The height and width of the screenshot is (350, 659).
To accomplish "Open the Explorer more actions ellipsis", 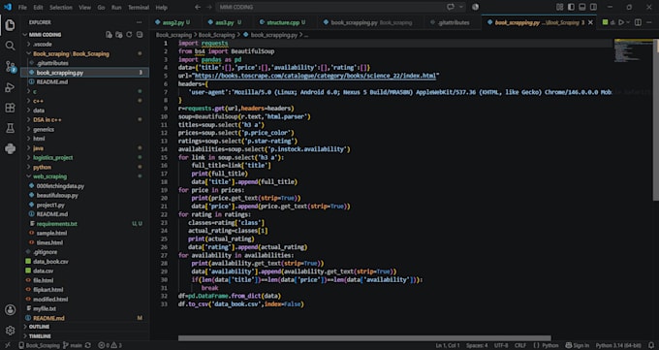I will (x=140, y=22).
